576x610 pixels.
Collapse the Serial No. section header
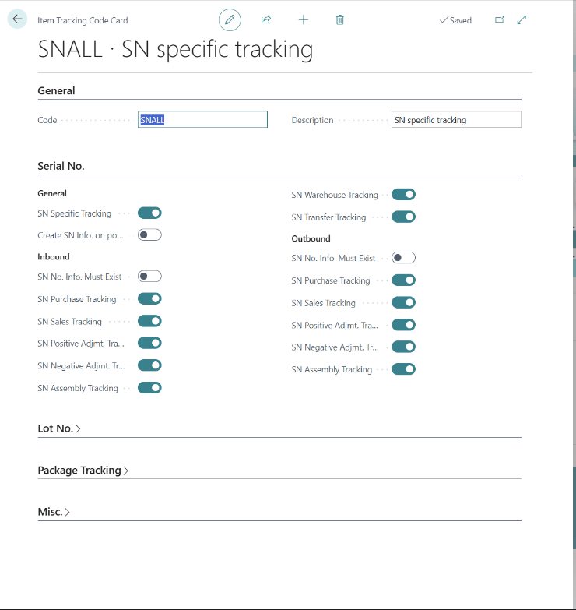tap(61, 166)
